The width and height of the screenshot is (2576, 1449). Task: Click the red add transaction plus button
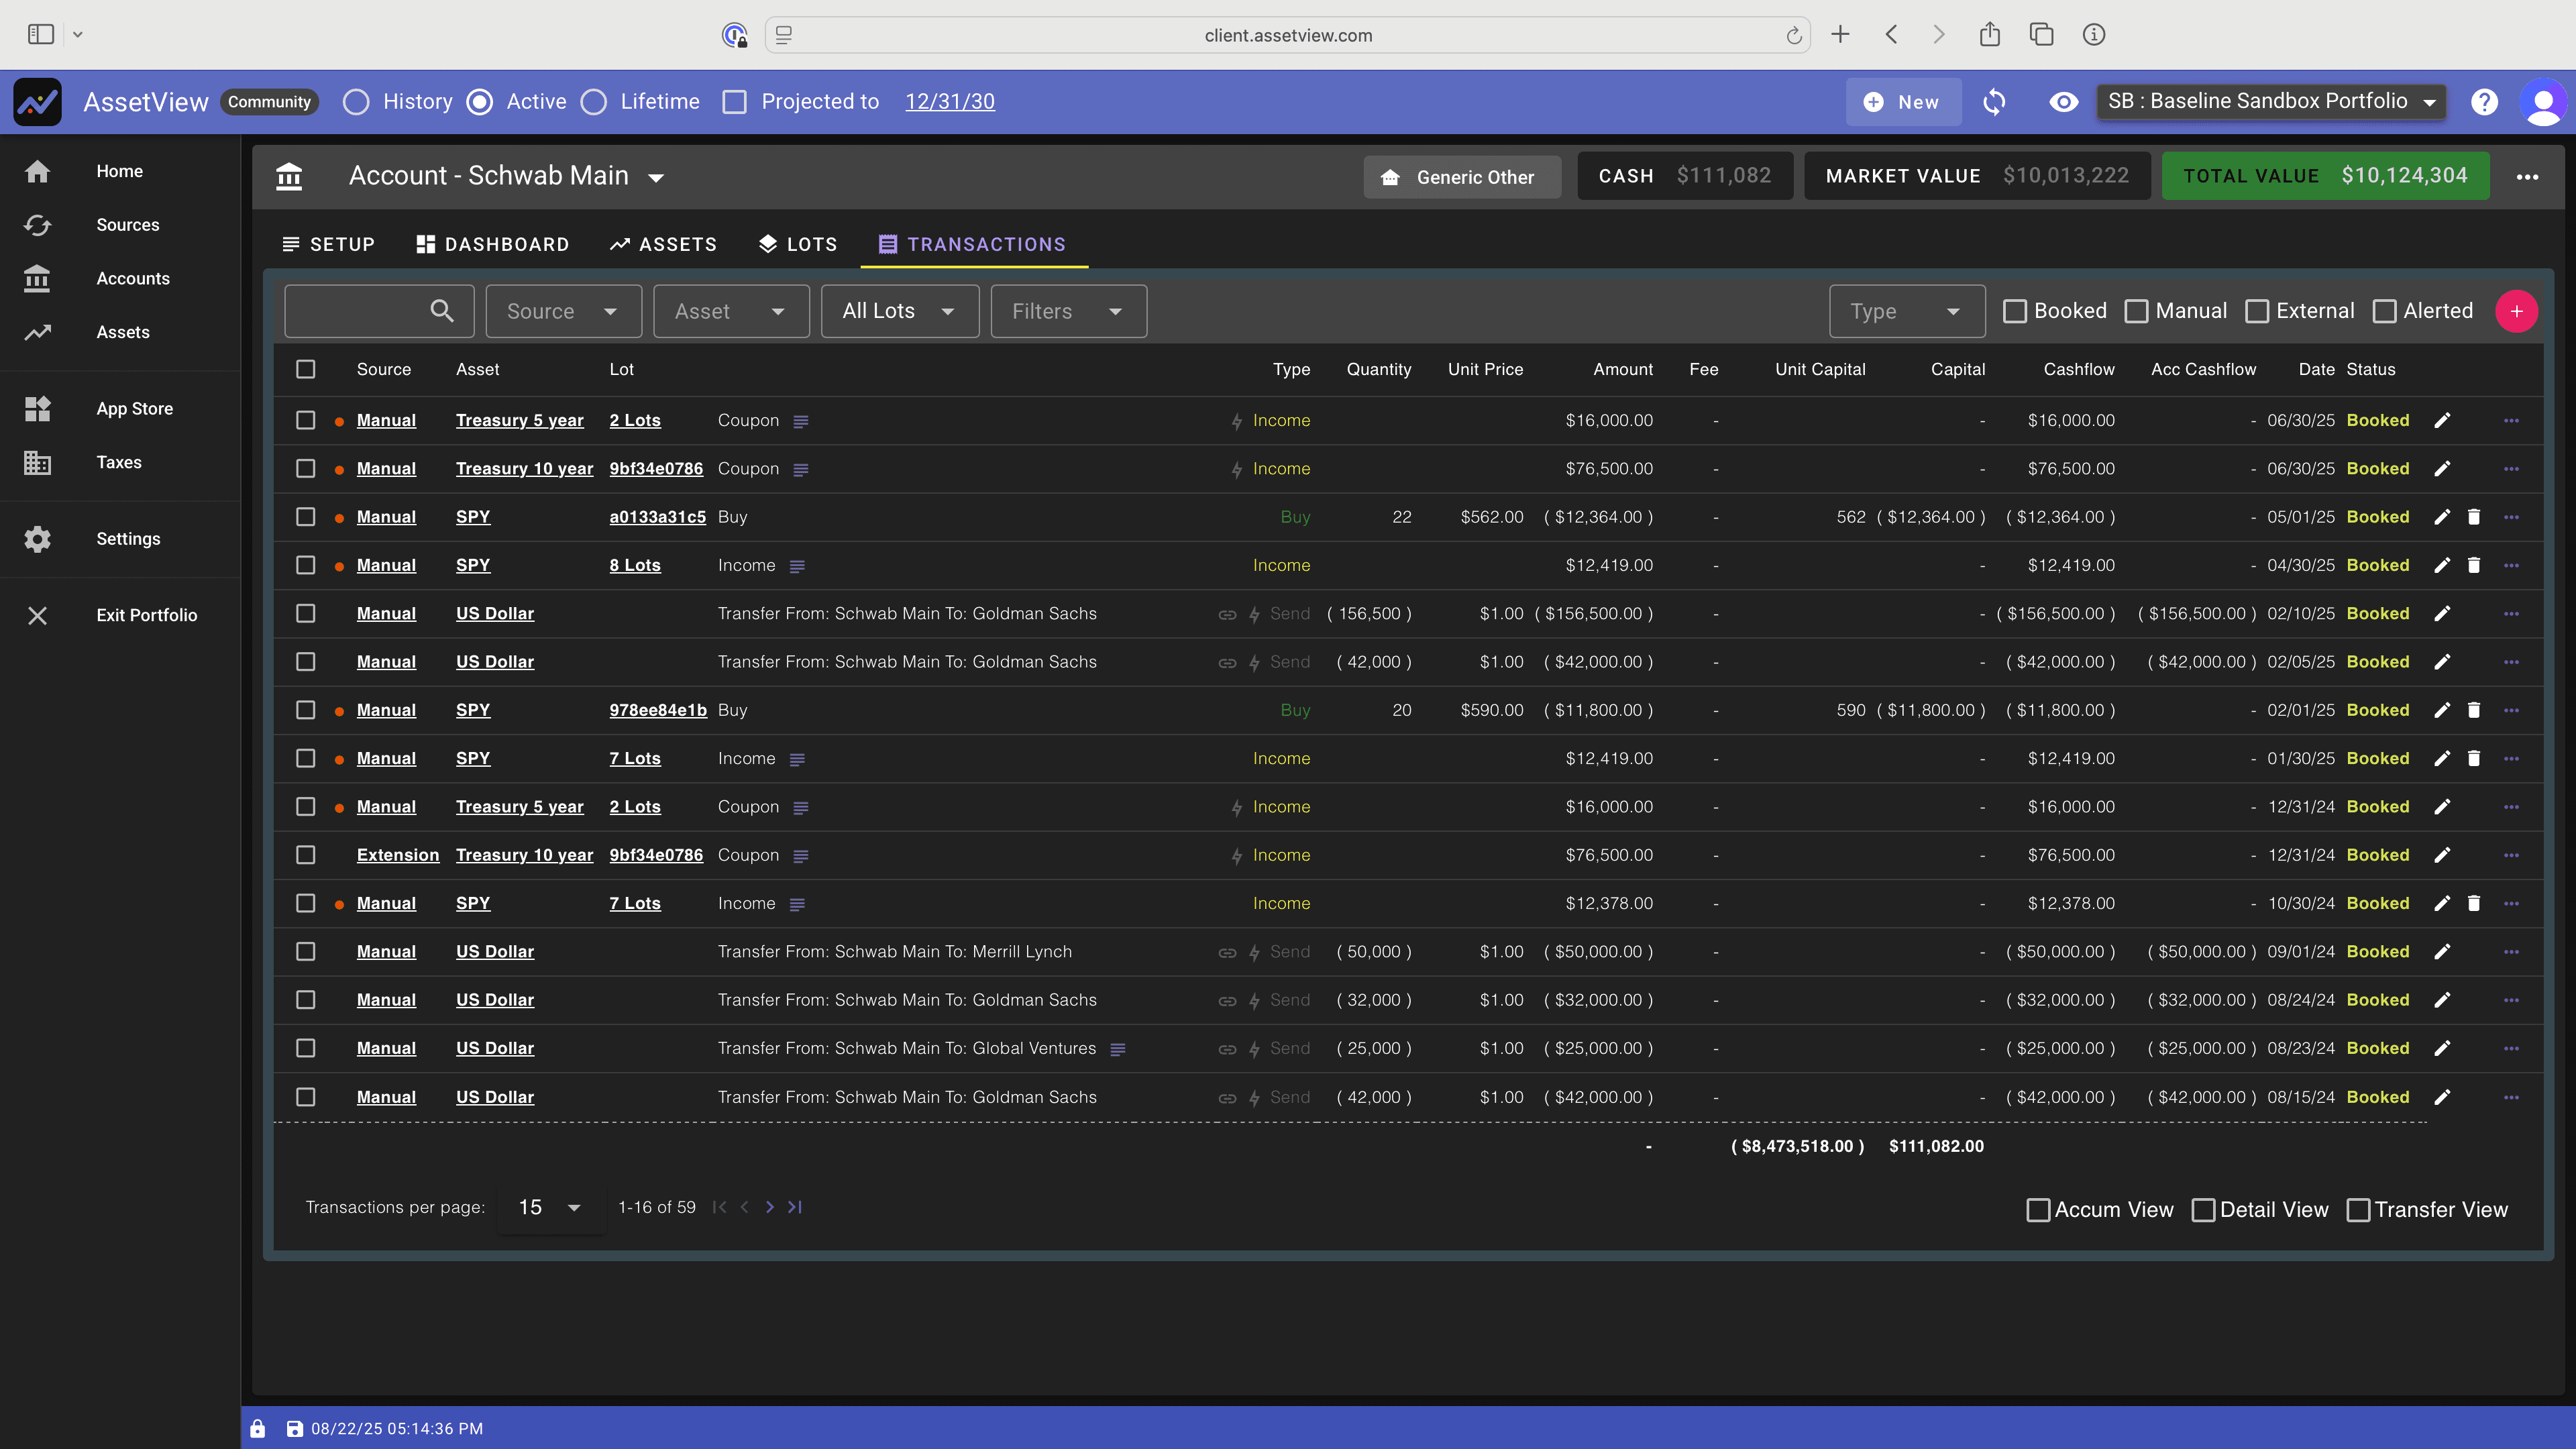(2516, 311)
